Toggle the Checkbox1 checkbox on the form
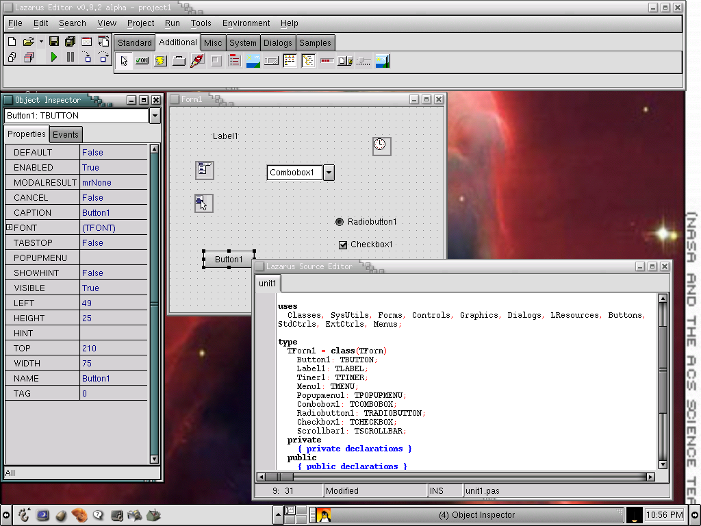Image resolution: width=701 pixels, height=526 pixels. click(343, 245)
